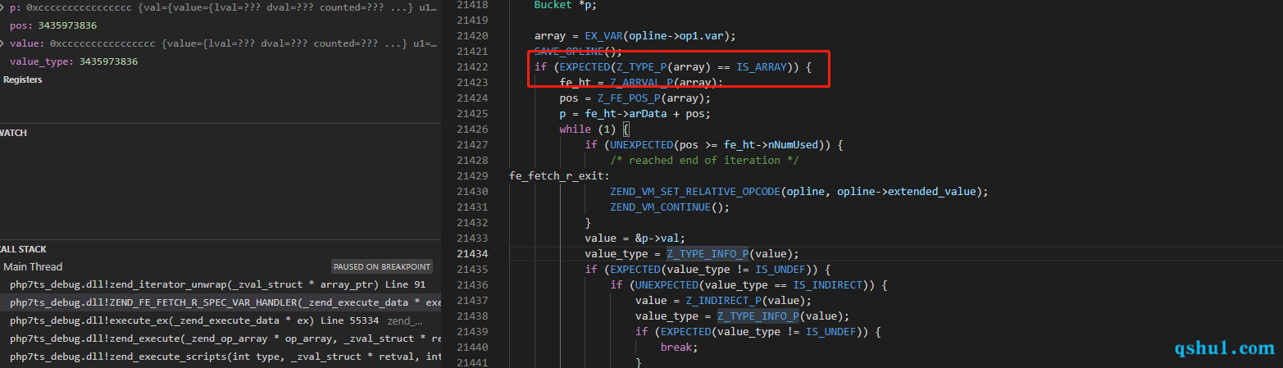Click Z_INDIRECT_P on line 21437
The image size is (1283, 368).
pos(724,301)
